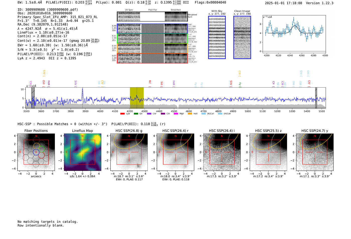Open the Lineflux Map image

(x=82, y=152)
